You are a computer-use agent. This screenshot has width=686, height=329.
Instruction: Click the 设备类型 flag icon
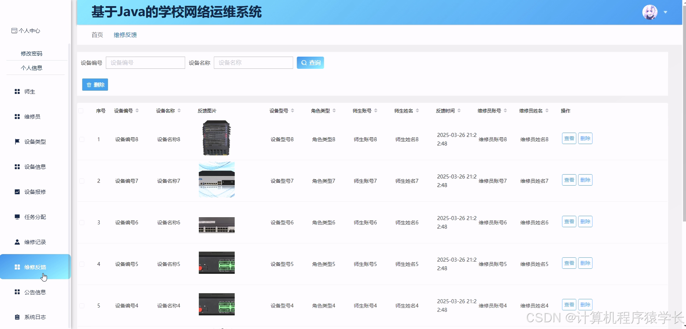tap(17, 142)
